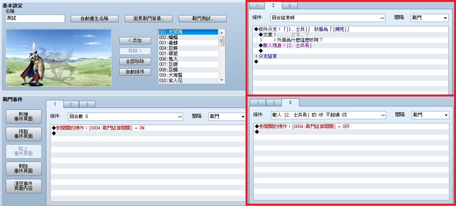Switch to tab 2 above the 士兵長 HP condition

(x=274, y=103)
